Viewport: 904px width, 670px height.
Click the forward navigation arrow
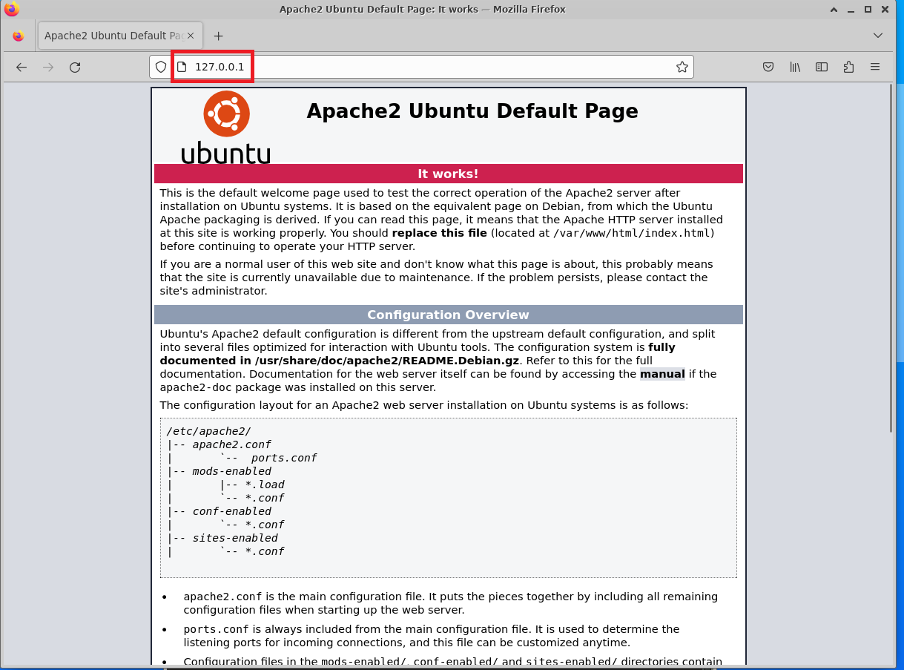click(x=48, y=67)
